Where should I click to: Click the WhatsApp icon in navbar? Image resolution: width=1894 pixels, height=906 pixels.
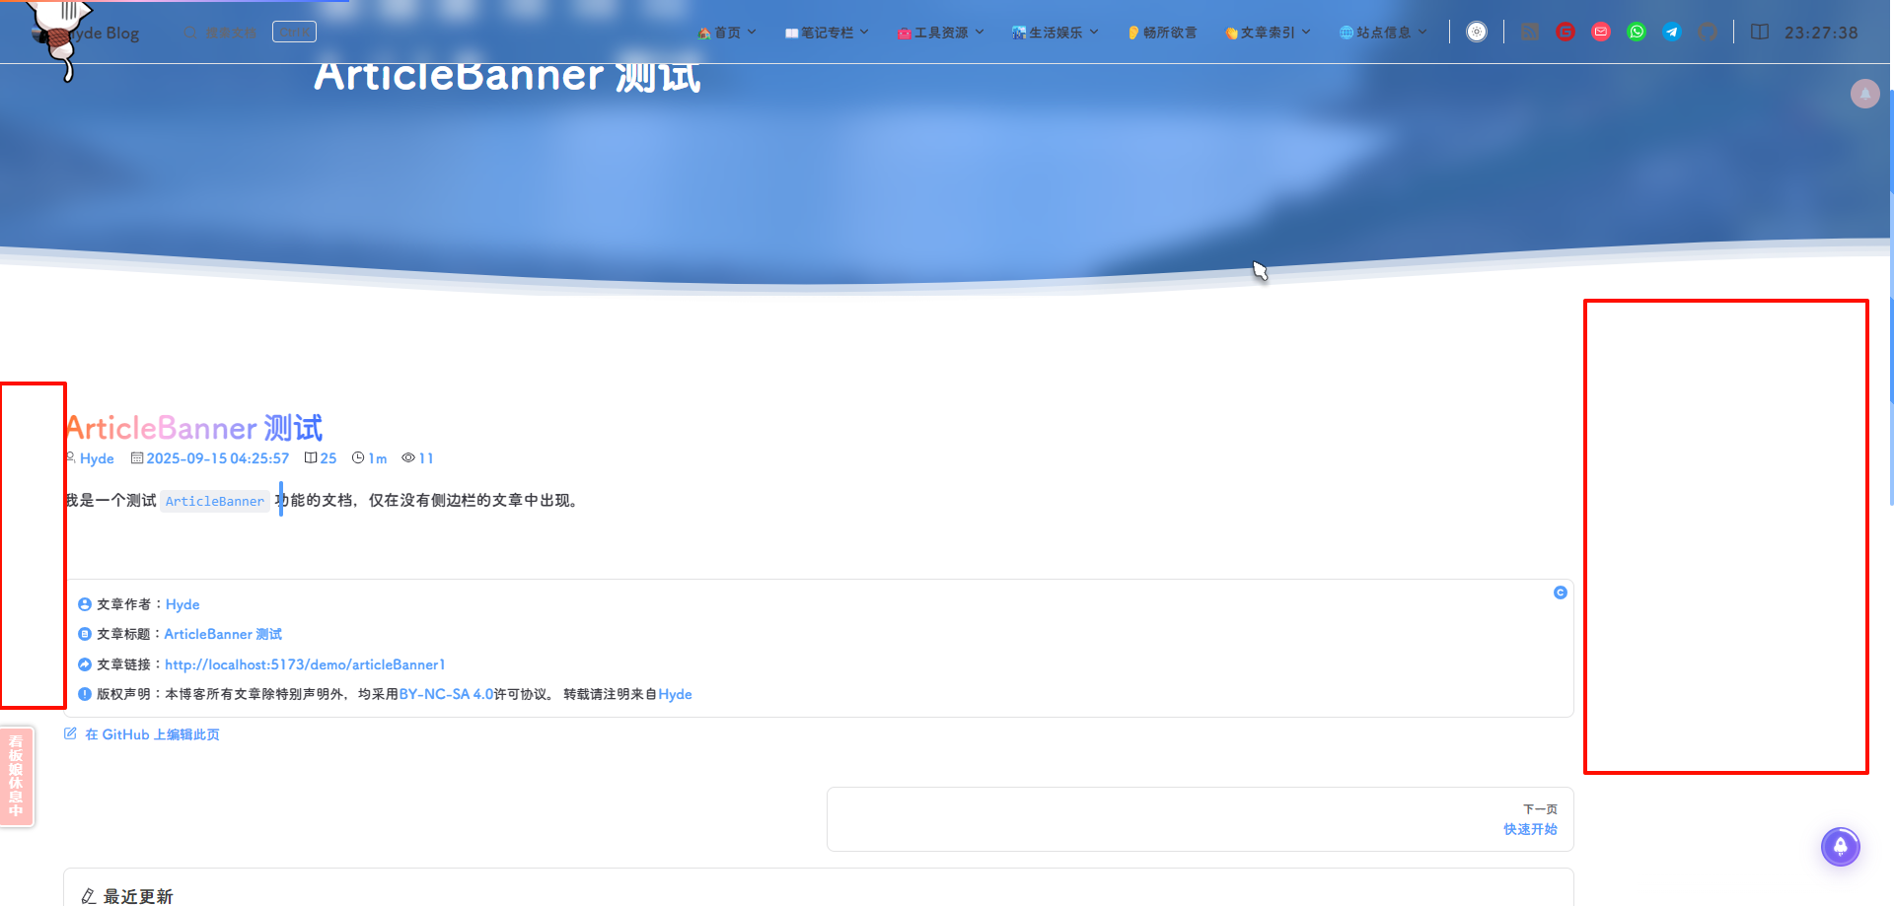[x=1637, y=33]
